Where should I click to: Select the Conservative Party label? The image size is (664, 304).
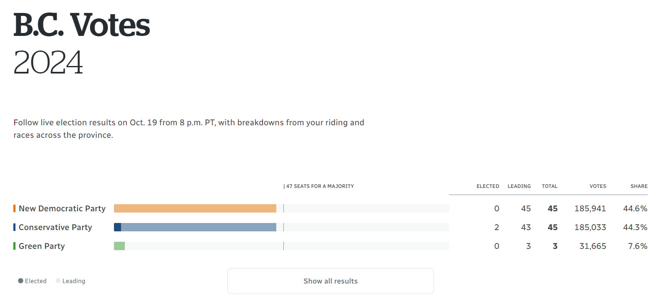[56, 227]
